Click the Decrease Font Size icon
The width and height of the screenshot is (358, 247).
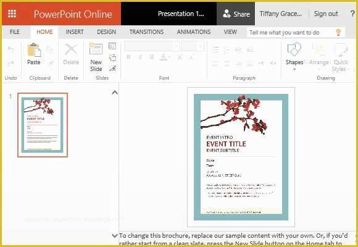[191, 57]
